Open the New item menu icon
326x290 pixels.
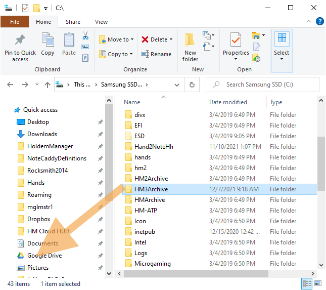(x=209, y=35)
